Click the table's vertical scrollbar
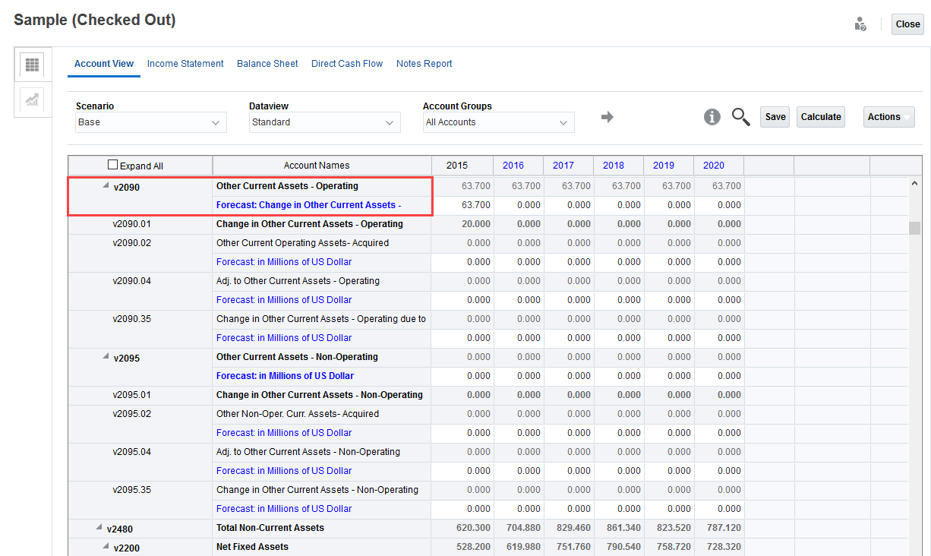Image resolution: width=931 pixels, height=556 pixels. pyautogui.click(x=915, y=228)
